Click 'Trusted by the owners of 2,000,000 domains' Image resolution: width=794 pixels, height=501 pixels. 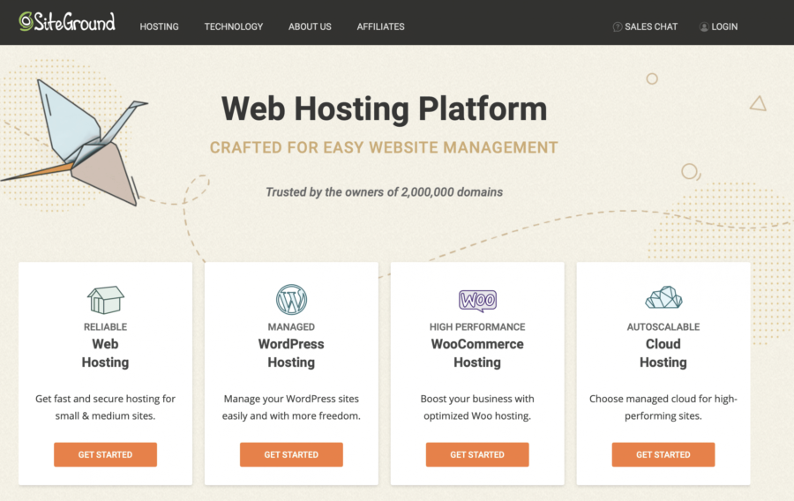coord(385,192)
